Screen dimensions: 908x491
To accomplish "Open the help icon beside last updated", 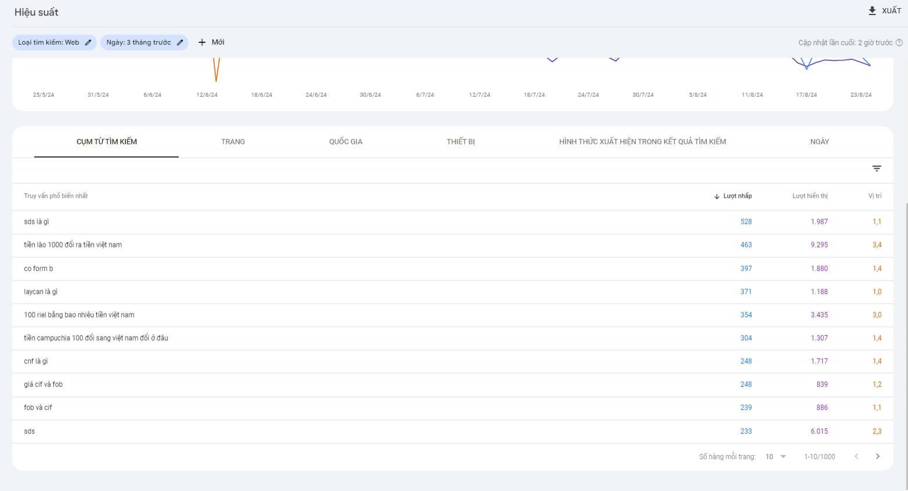I will pos(899,42).
